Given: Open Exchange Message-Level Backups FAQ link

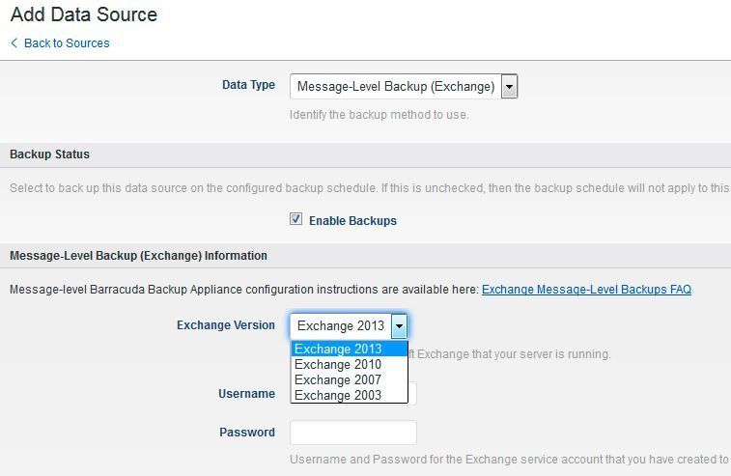Looking at the screenshot, I should click(586, 289).
